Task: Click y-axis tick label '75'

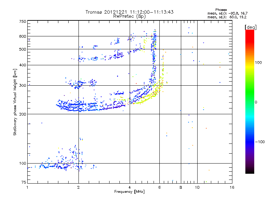Action: pyautogui.click(x=24, y=182)
